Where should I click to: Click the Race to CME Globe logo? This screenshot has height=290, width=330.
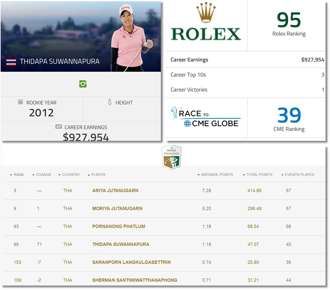coord(206,117)
